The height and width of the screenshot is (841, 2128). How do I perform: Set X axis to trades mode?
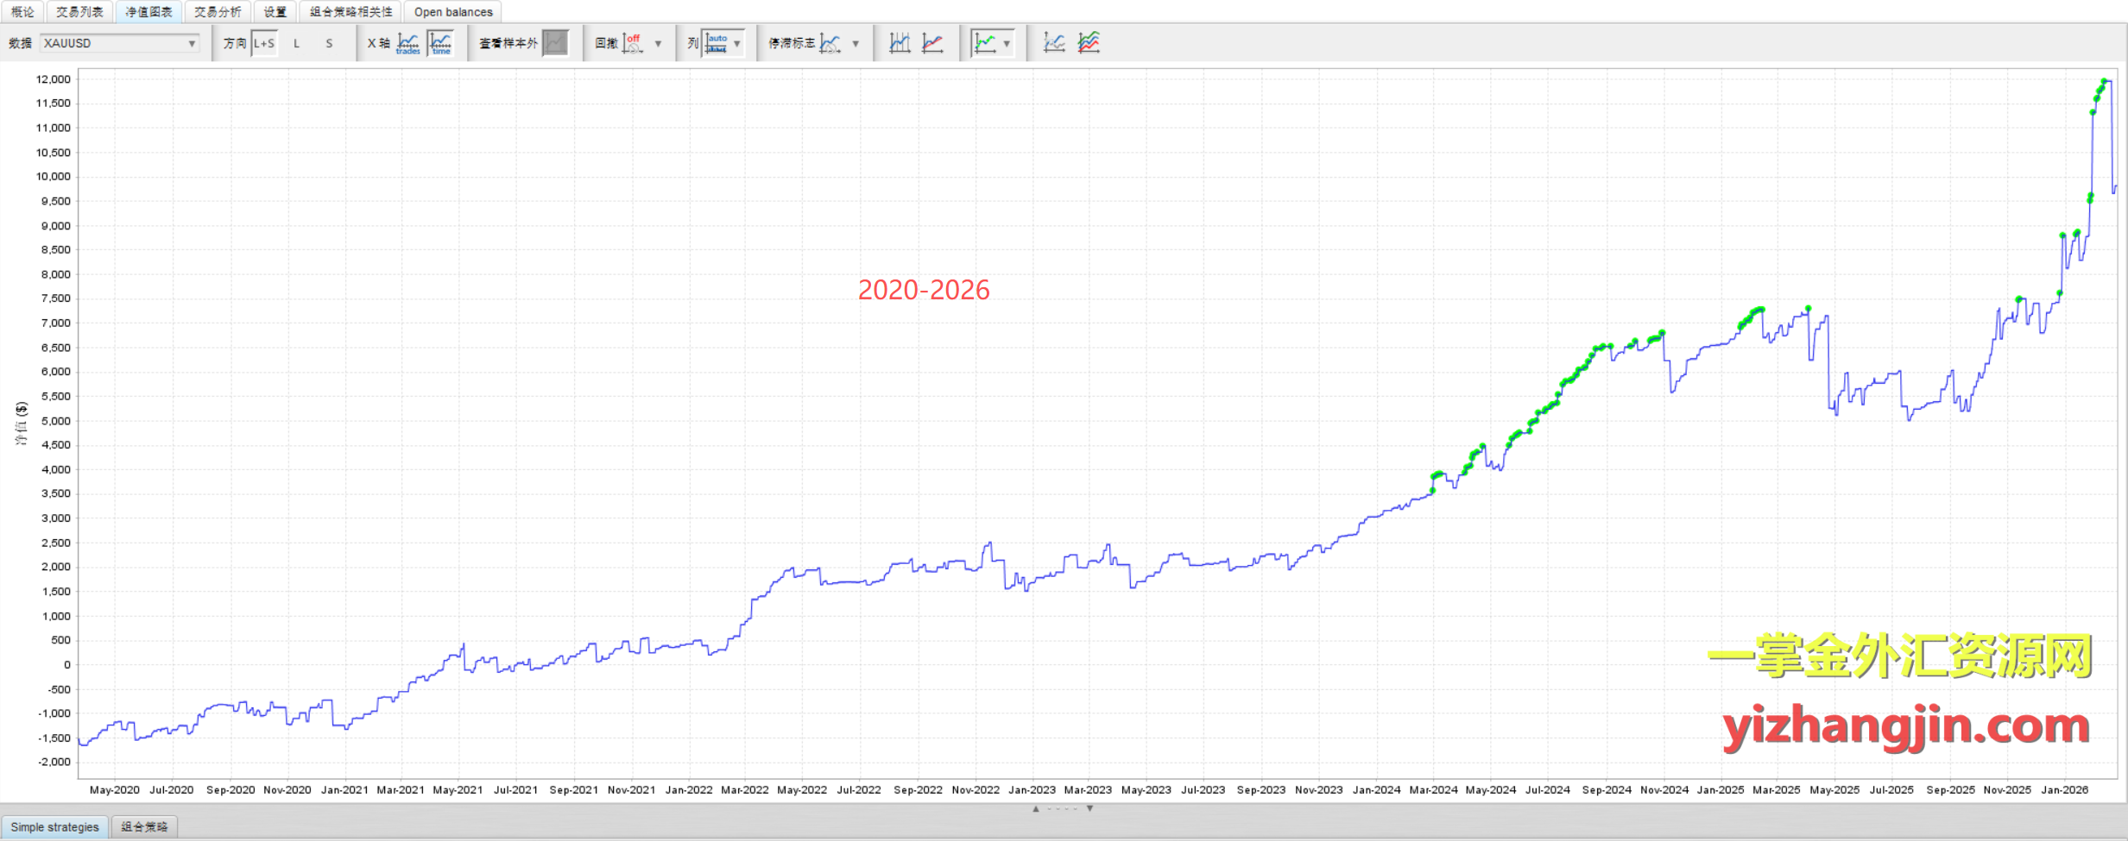tap(408, 43)
